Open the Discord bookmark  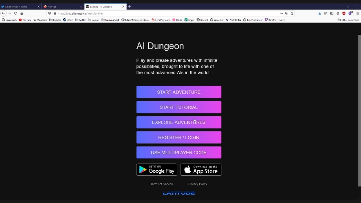point(202,20)
